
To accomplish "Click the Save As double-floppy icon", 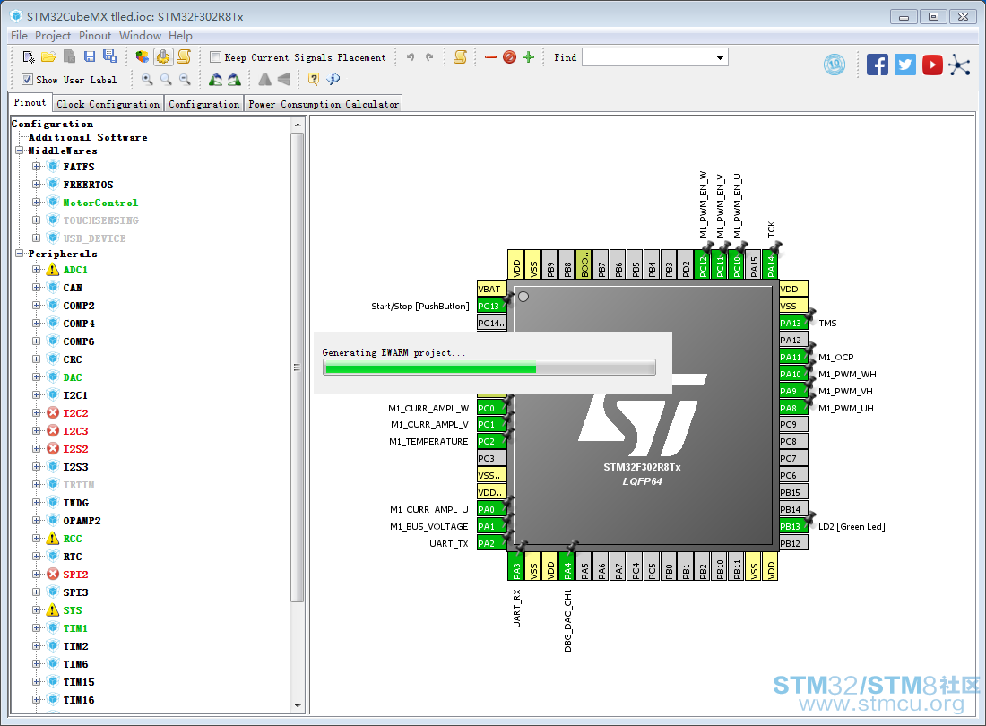I will coord(109,56).
